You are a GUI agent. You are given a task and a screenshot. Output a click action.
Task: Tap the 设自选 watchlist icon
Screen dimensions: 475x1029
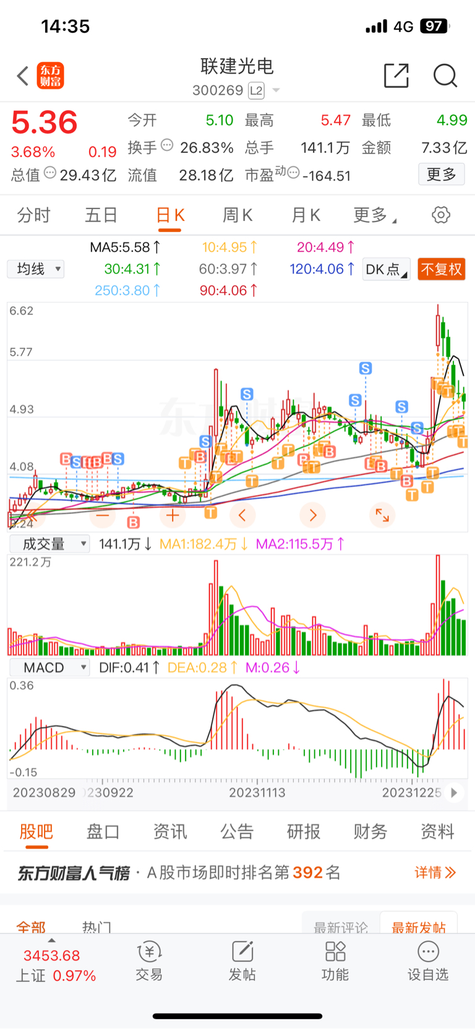point(427,961)
